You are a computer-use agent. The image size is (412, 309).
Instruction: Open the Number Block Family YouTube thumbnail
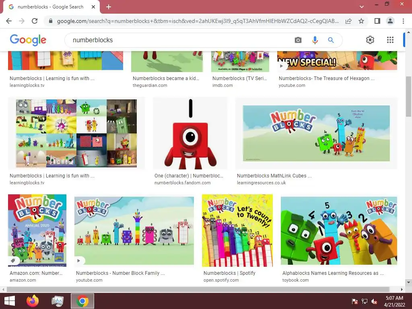click(x=134, y=231)
